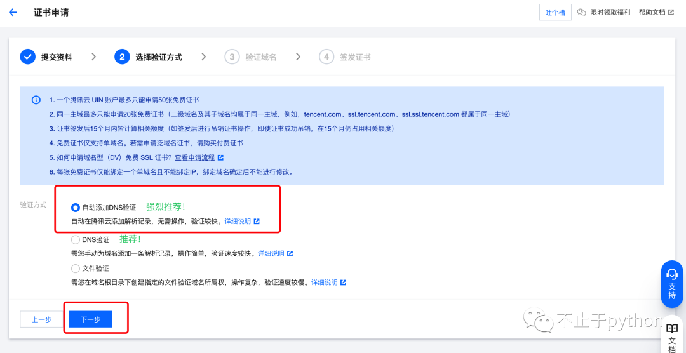Click the external-link icon after 查看申请流程
The image size is (686, 353).
pos(220,157)
